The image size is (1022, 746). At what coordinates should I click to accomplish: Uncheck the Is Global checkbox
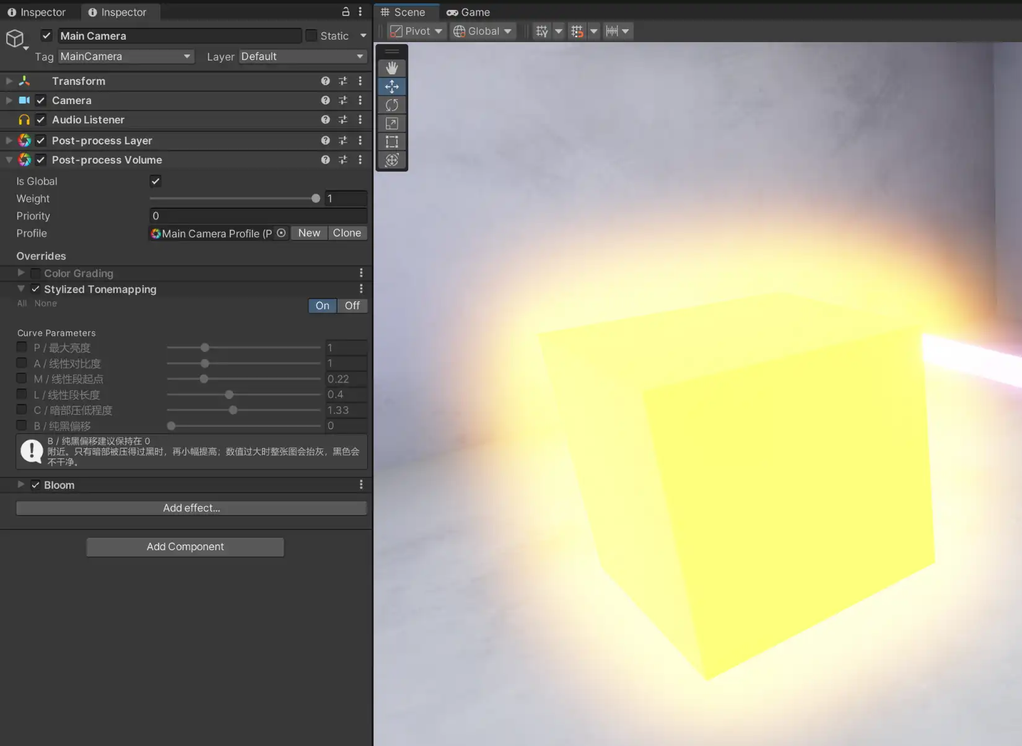coord(155,181)
